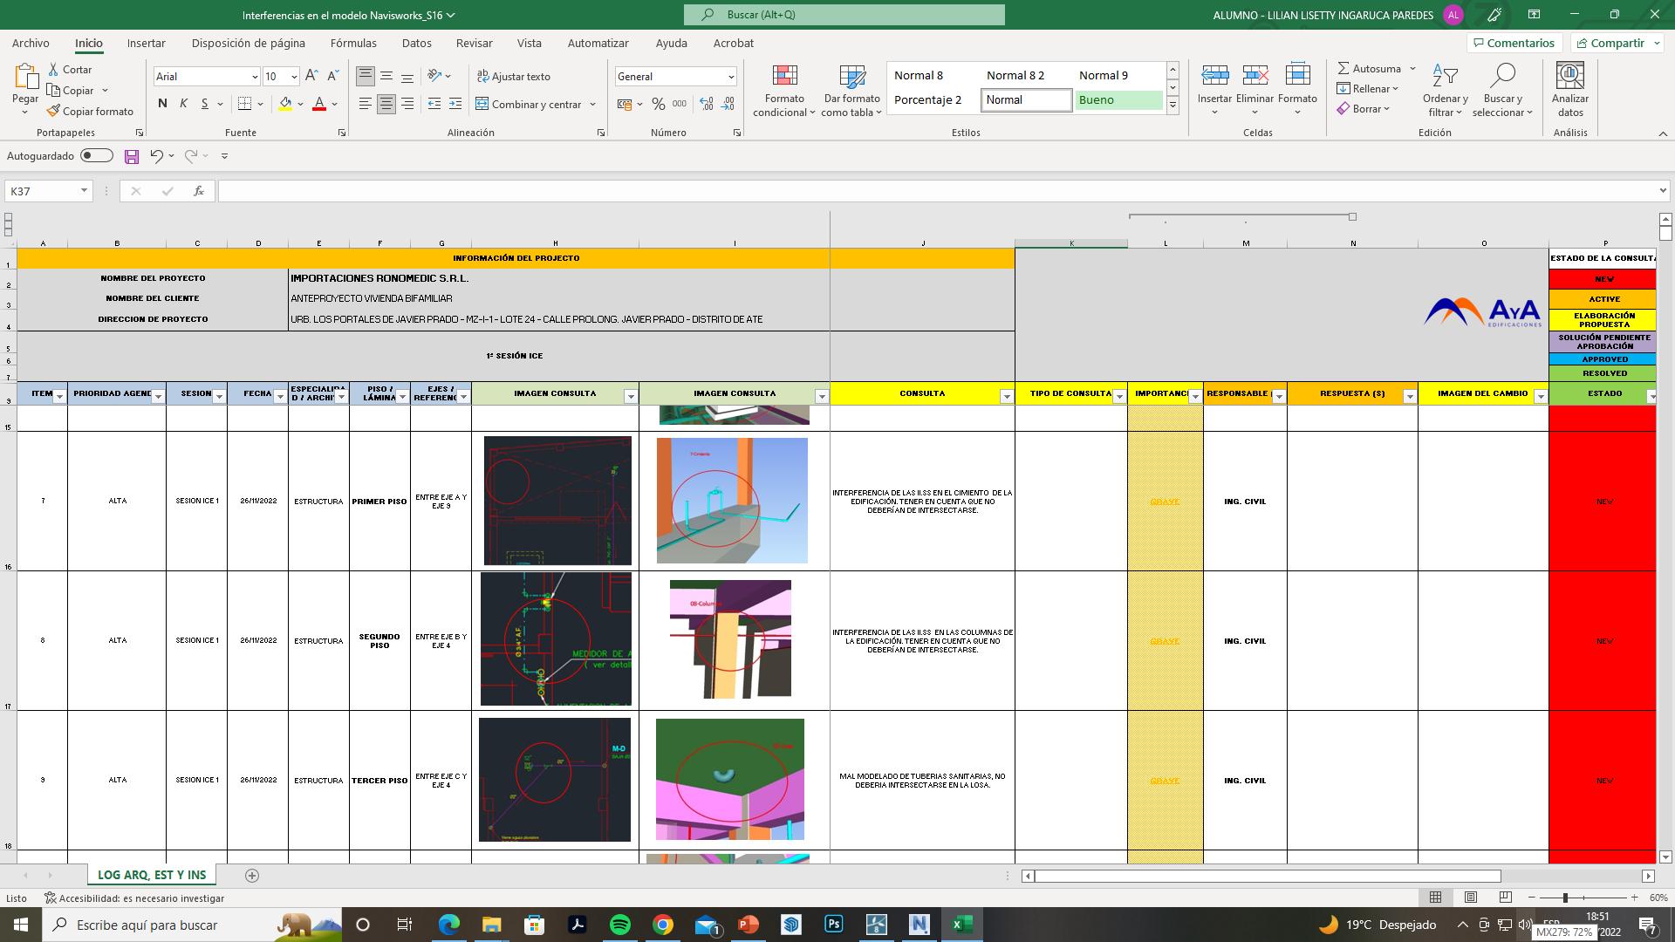Click the Analizar datos icon
The width and height of the screenshot is (1675, 942).
pyautogui.click(x=1569, y=77)
